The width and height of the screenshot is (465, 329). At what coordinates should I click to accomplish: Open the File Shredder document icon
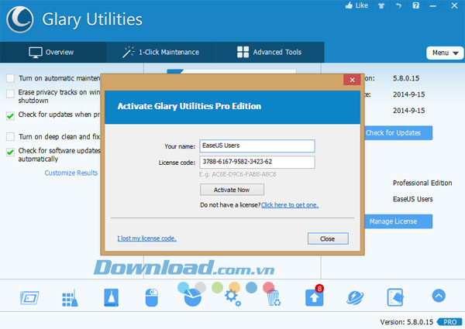tap(395, 297)
